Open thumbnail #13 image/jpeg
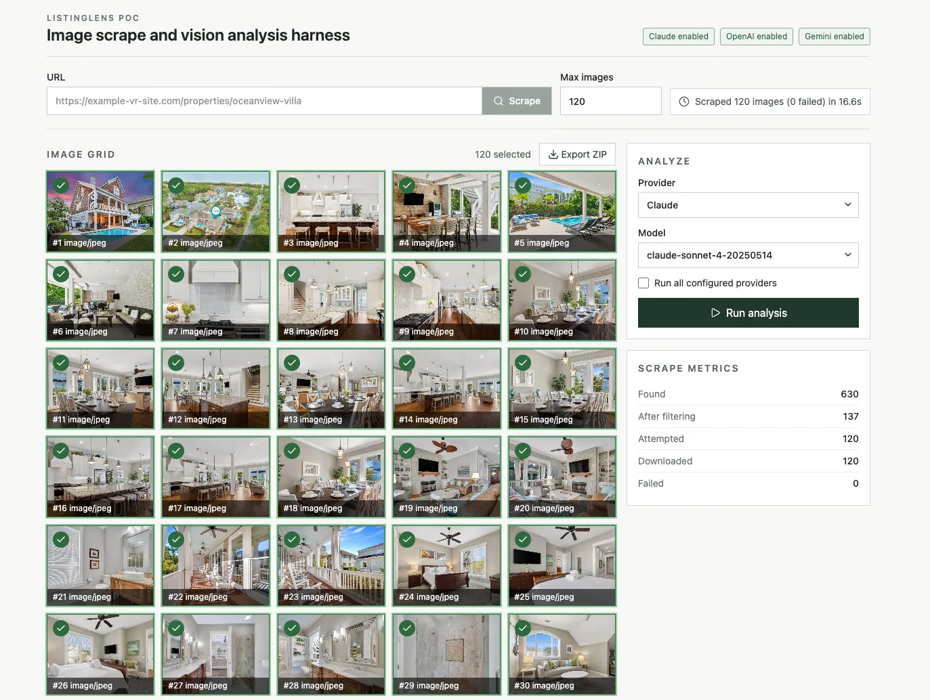The height and width of the screenshot is (700, 930). pos(331,389)
